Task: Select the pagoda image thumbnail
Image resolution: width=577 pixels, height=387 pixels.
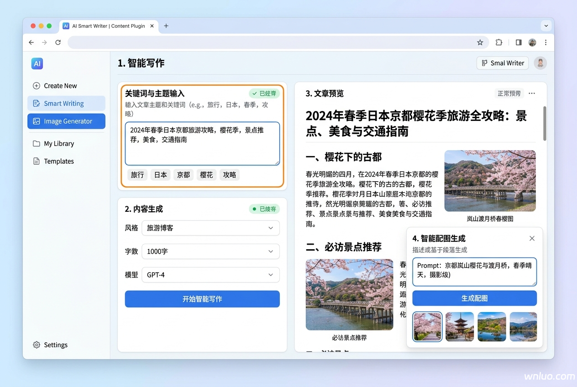Action: [459, 327]
